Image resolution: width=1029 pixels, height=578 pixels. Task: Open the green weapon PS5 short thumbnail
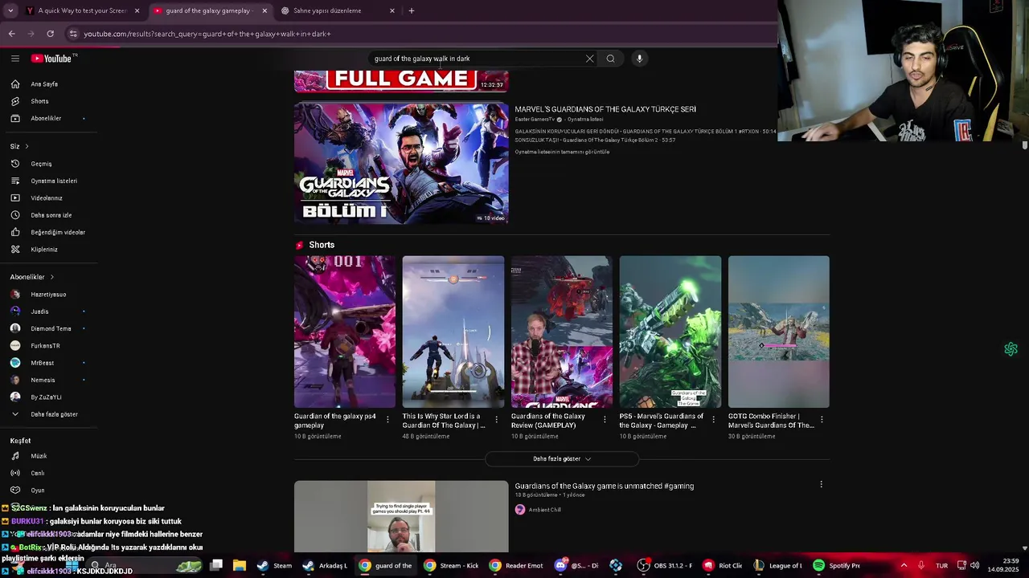tap(670, 332)
